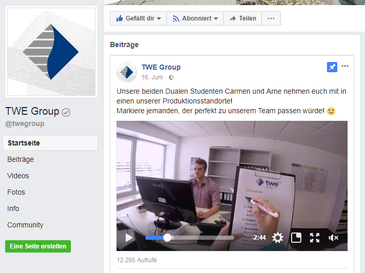The height and width of the screenshot is (273, 365).
Task: Click the video pop-out mini player icon
Action: 296,238
